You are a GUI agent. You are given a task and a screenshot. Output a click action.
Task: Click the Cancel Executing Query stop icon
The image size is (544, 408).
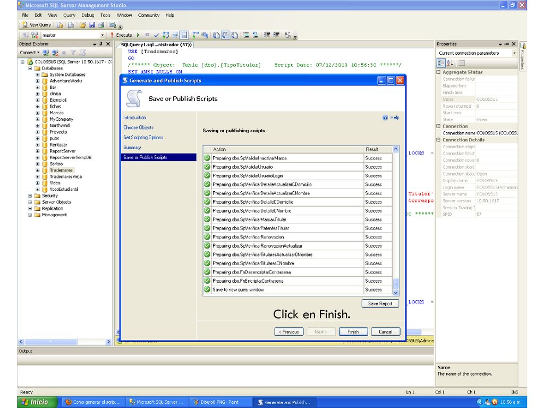click(147, 35)
